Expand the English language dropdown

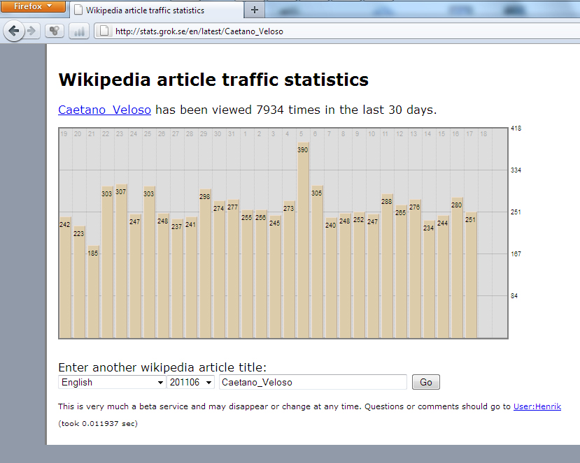111,382
